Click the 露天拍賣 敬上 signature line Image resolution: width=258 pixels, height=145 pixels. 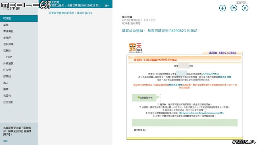coord(140,130)
